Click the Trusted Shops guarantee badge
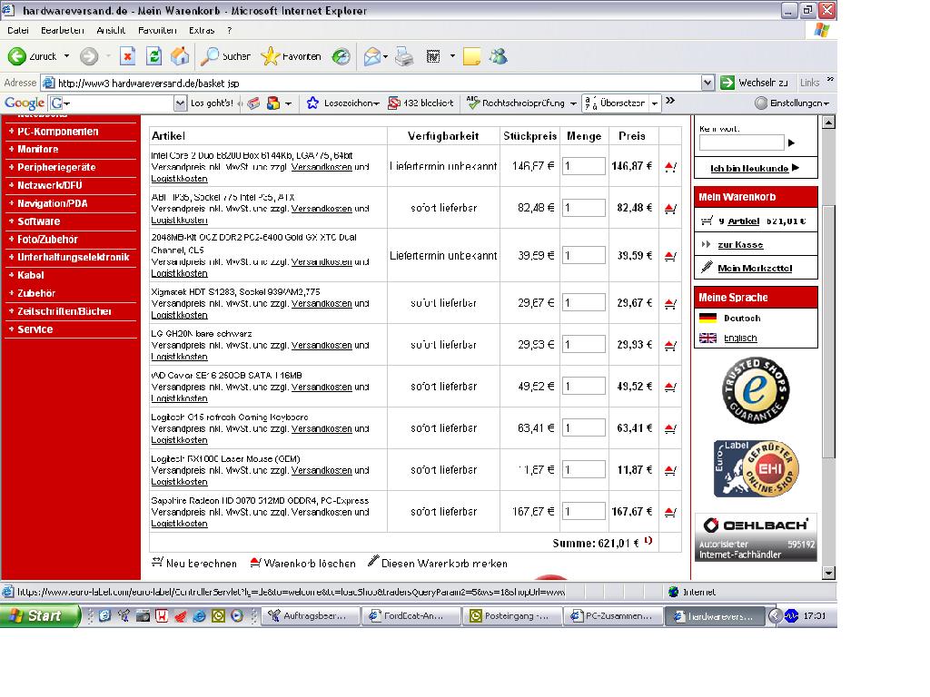This screenshot has width=930, height=697. 756,390
